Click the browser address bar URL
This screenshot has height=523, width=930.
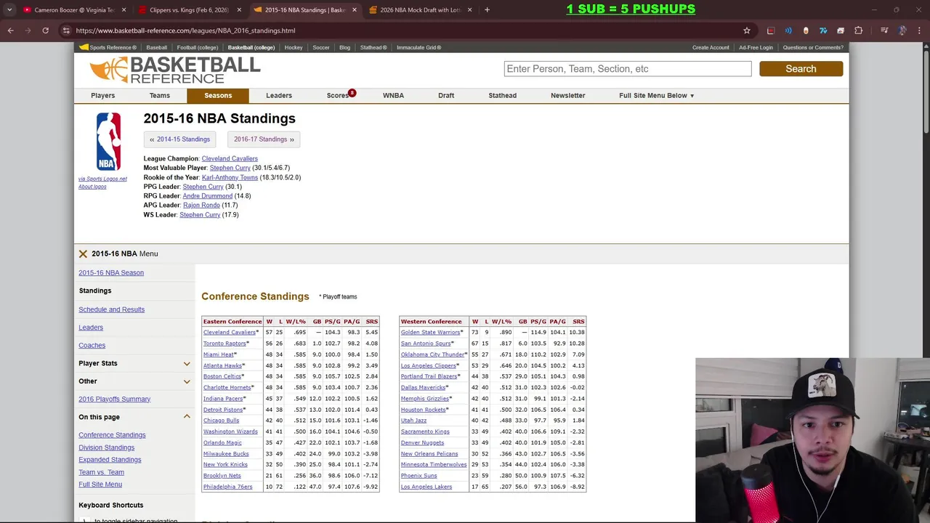185,31
